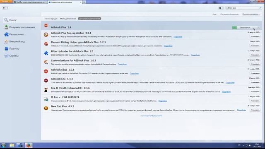The width and height of the screenshot is (265, 149).
Task: Open Подробнее link for Element Hiding Helper
Action: (x=168, y=46)
